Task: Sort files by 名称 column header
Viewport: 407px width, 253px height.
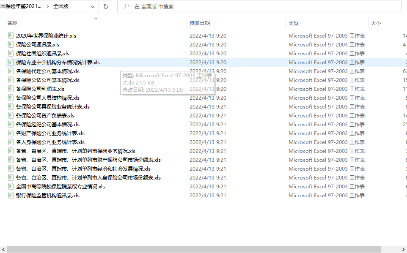Action: click(x=12, y=23)
